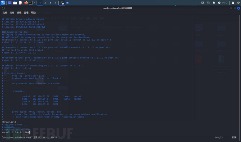The height and width of the screenshot is (142, 241).
Task: Click the lock screen icon
Action: click(233, 3)
